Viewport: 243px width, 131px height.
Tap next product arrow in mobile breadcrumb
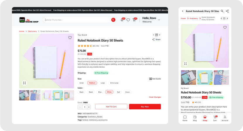(227, 18)
